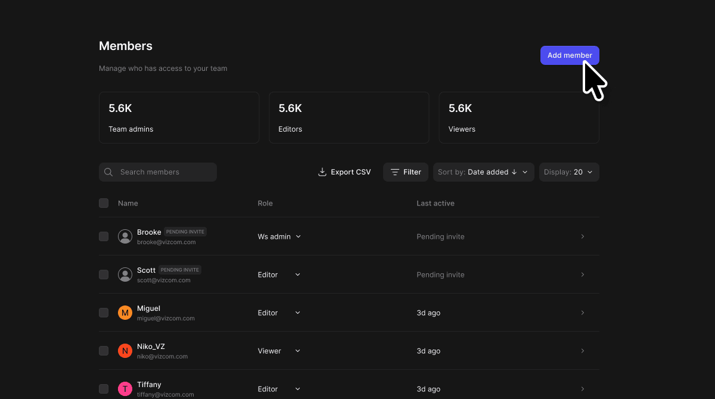Open Niko_VZ's Viewer role dropdown
This screenshot has height=399, width=715.
[279, 351]
